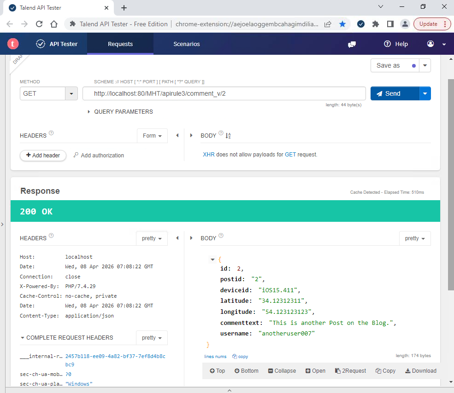Expand the QUERY PARAMETERS section
The image size is (454, 393).
[89, 112]
